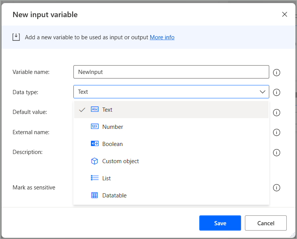Viewport: 297px width, 239px height.
Task: Click the Boolean type icon
Action: pos(95,144)
